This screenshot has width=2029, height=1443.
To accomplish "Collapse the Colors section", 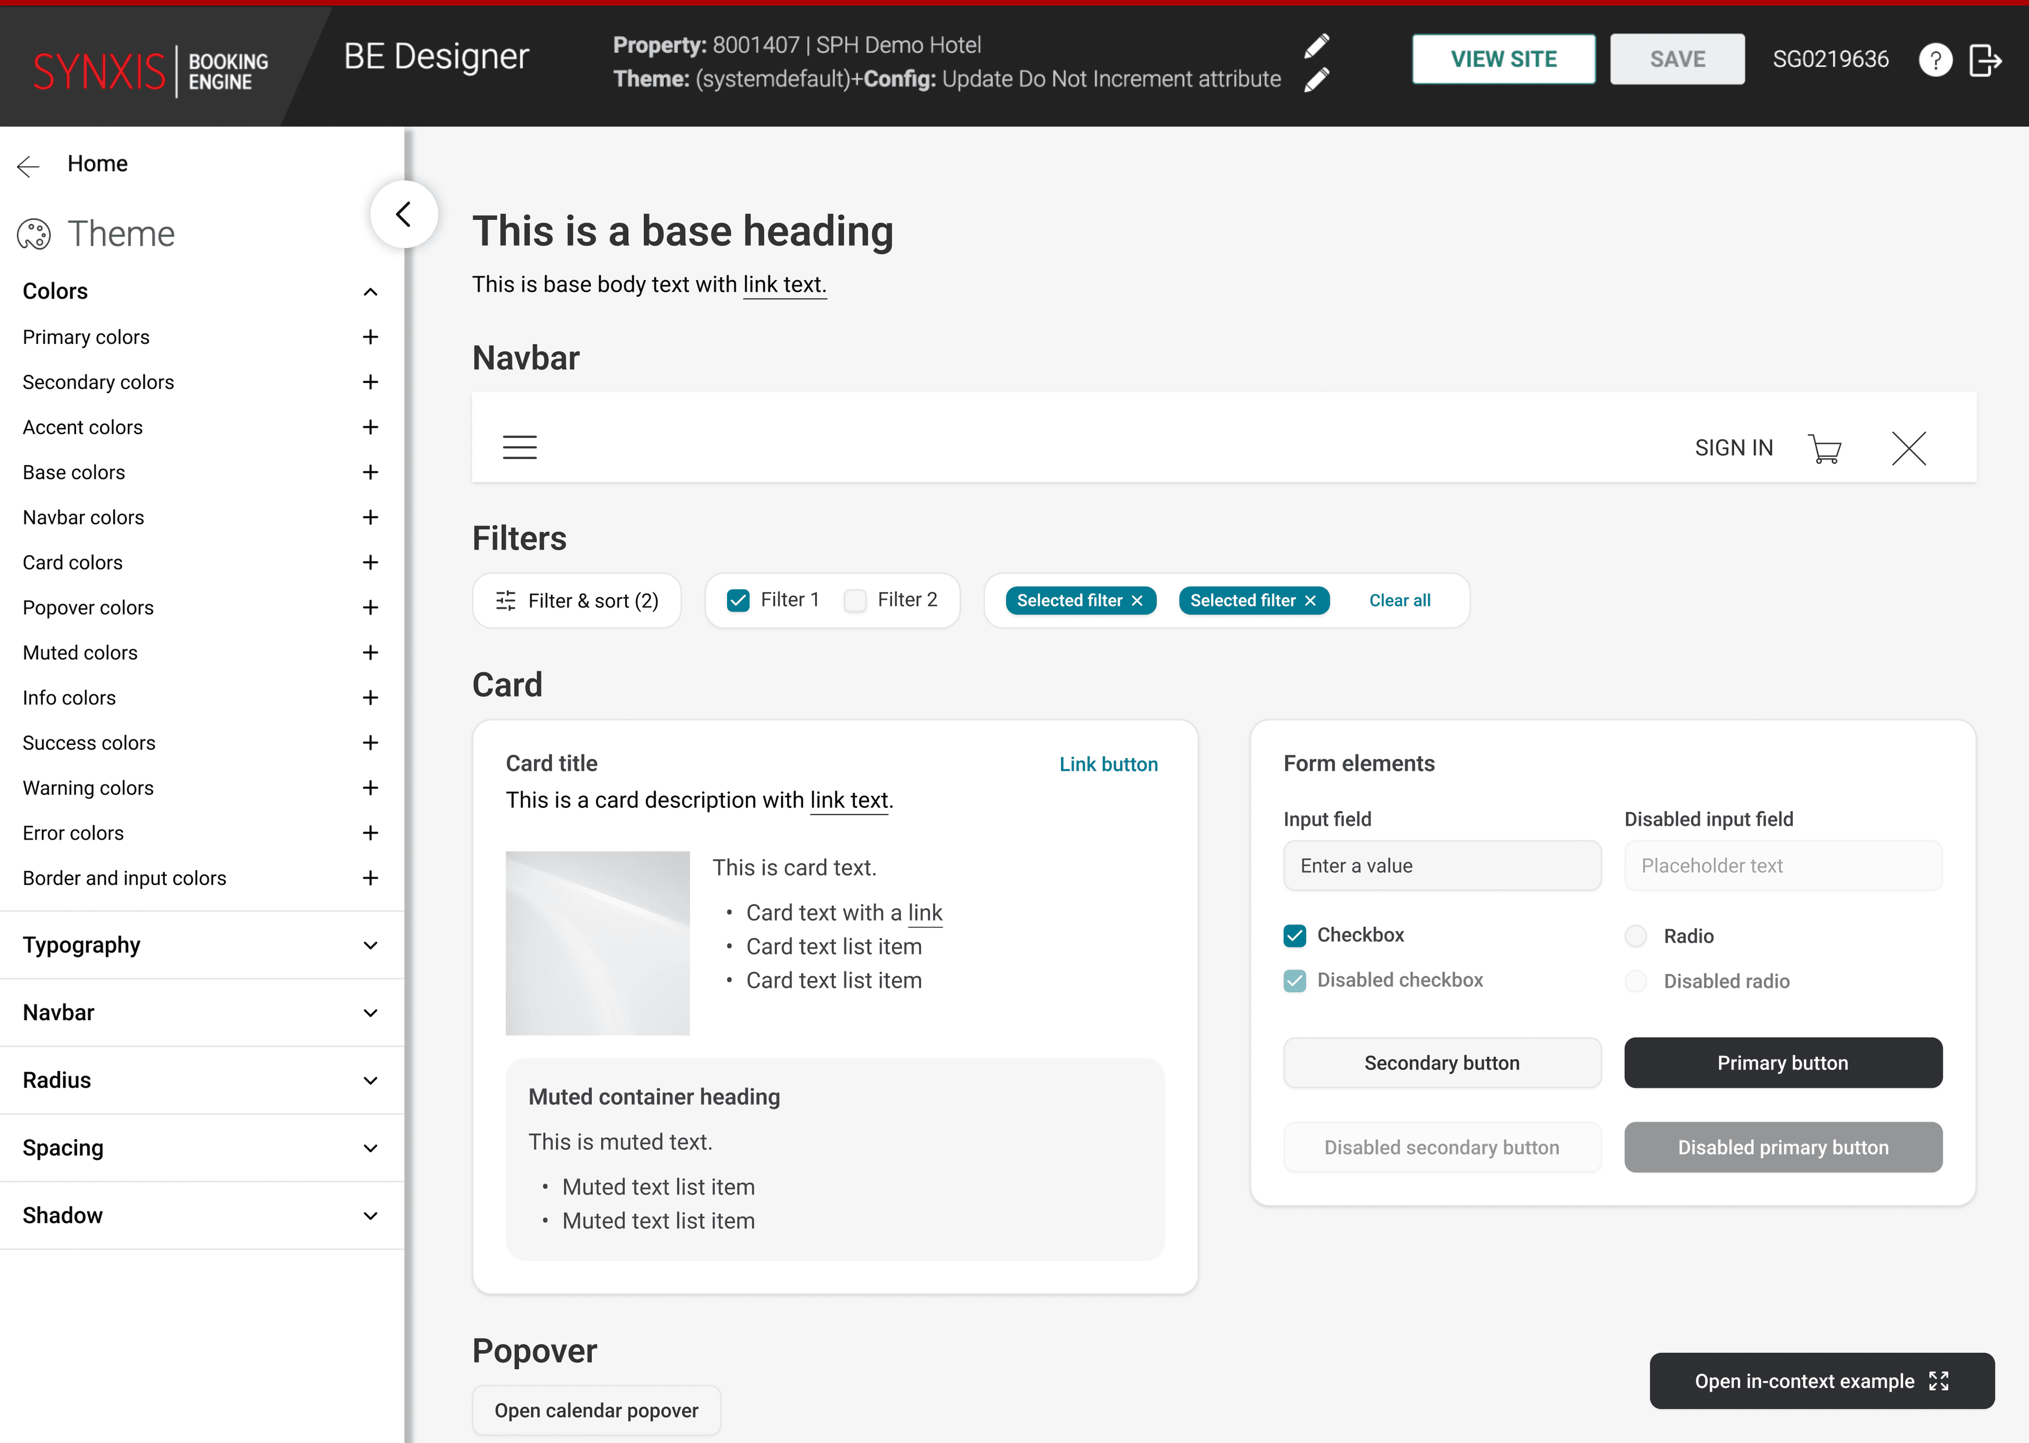I will pos(370,292).
